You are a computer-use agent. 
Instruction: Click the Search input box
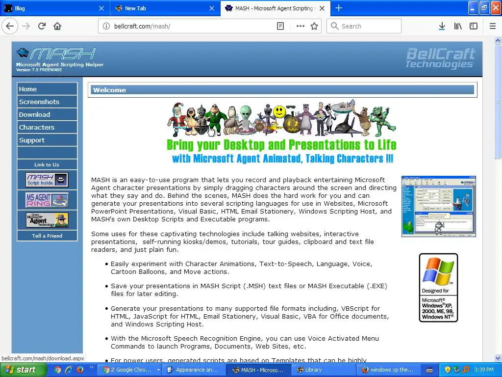point(364,27)
